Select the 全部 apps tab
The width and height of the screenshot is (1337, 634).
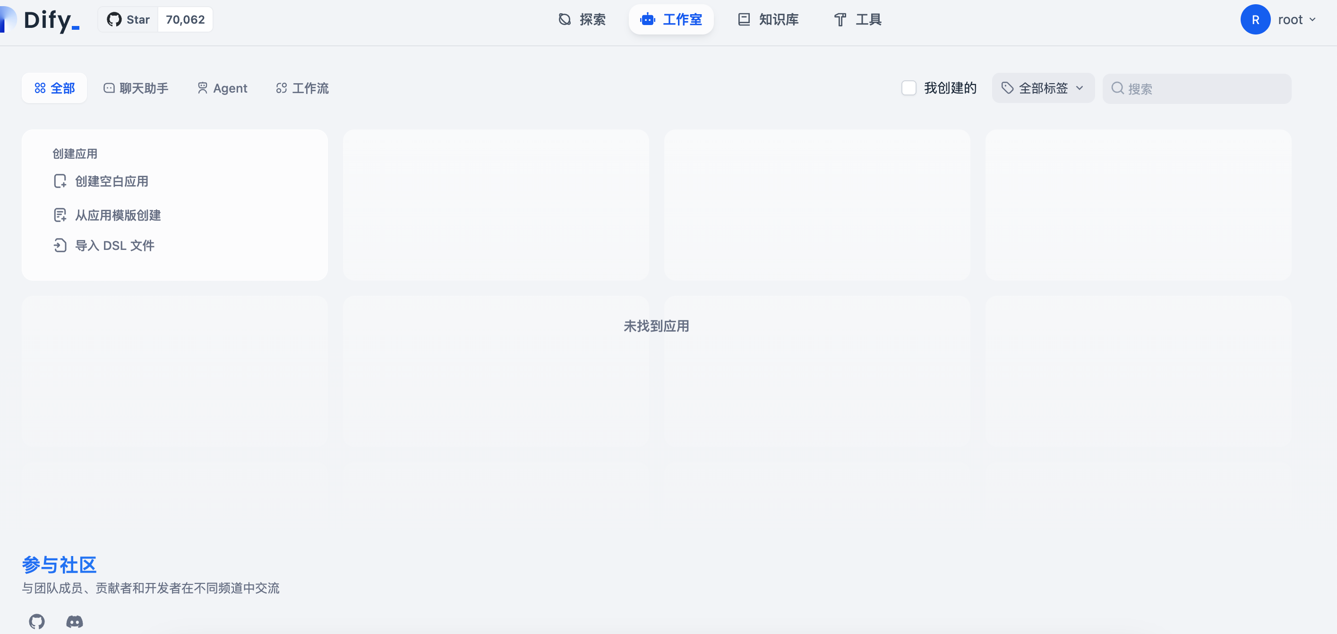click(x=54, y=88)
